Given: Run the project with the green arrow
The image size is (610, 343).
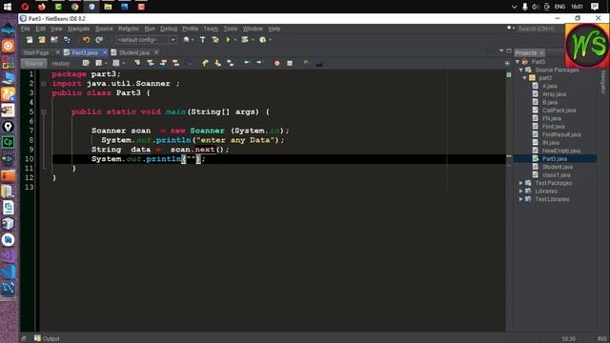Looking at the screenshot, I should click(228, 40).
